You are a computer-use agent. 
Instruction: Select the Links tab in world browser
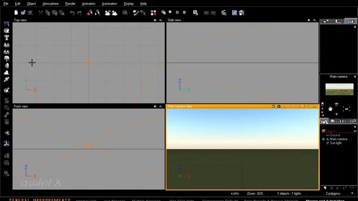point(352,121)
